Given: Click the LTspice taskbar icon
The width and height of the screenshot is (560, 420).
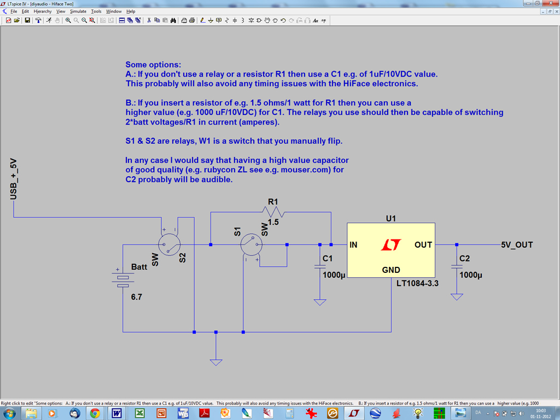Looking at the screenshot, I should click(x=354, y=413).
